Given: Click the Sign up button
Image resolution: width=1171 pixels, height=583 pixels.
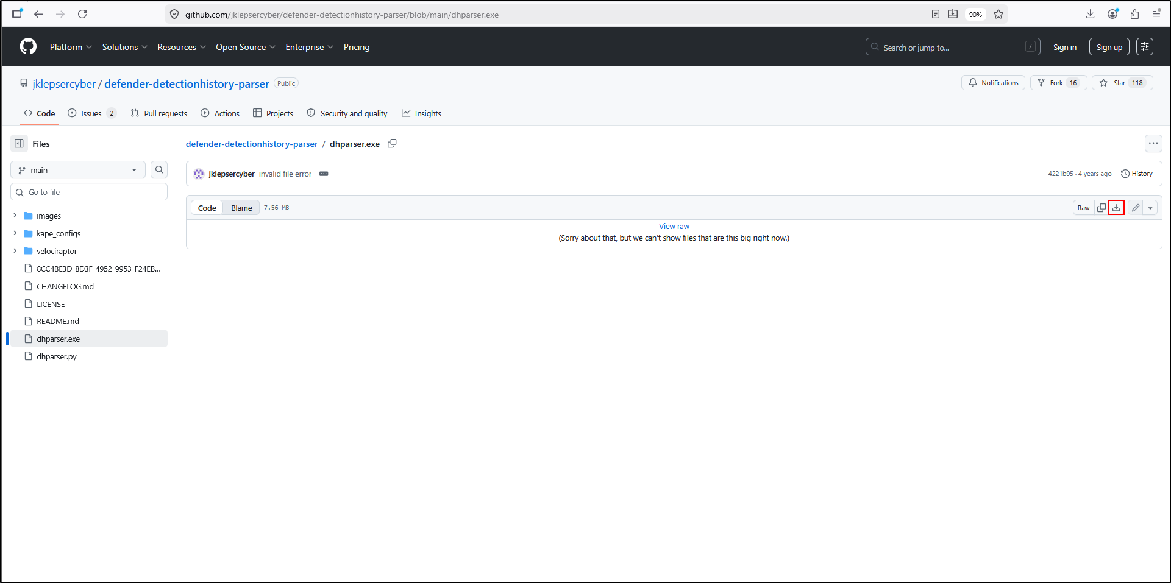Looking at the screenshot, I should point(1109,47).
